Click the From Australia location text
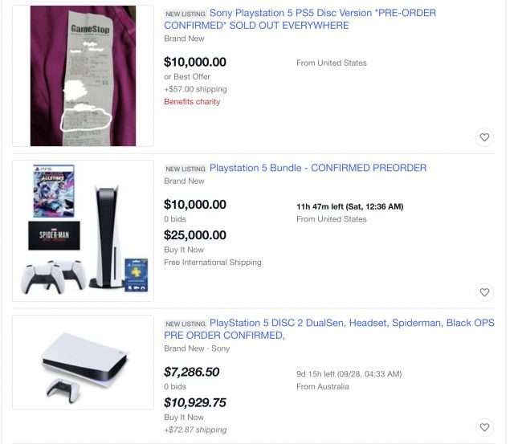Screen dimensions: 514x444 323,387
